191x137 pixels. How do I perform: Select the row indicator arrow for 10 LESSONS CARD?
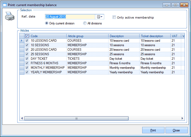pos(22,41)
